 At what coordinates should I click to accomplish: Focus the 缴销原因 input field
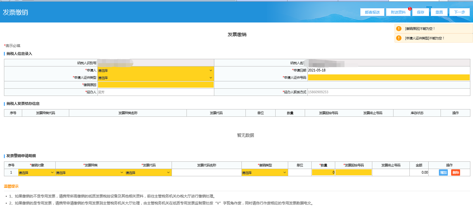[156, 85]
